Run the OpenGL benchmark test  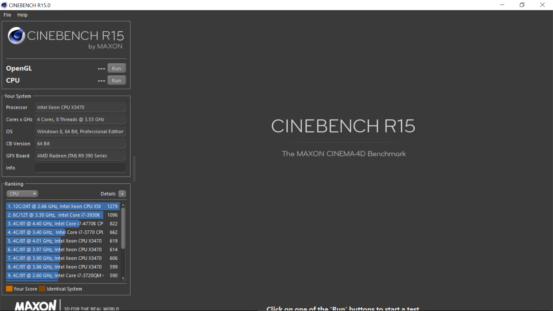[x=116, y=68]
